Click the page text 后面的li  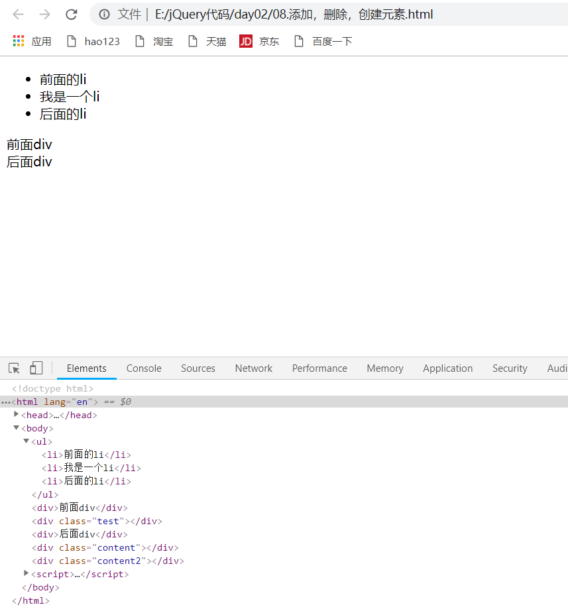point(63,114)
